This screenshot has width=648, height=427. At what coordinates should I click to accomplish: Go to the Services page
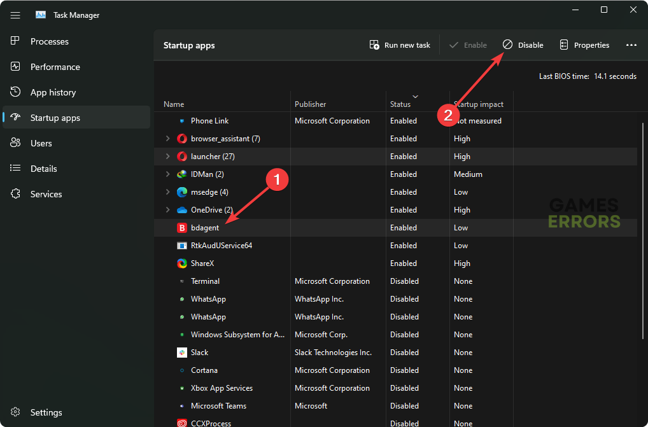pyautogui.click(x=46, y=194)
